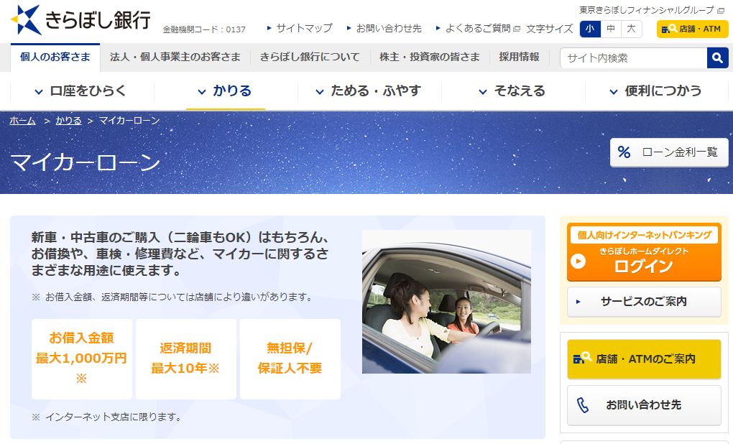Click the orange login play-arrow icon
Screen dimensions: 733x444
(x=578, y=262)
